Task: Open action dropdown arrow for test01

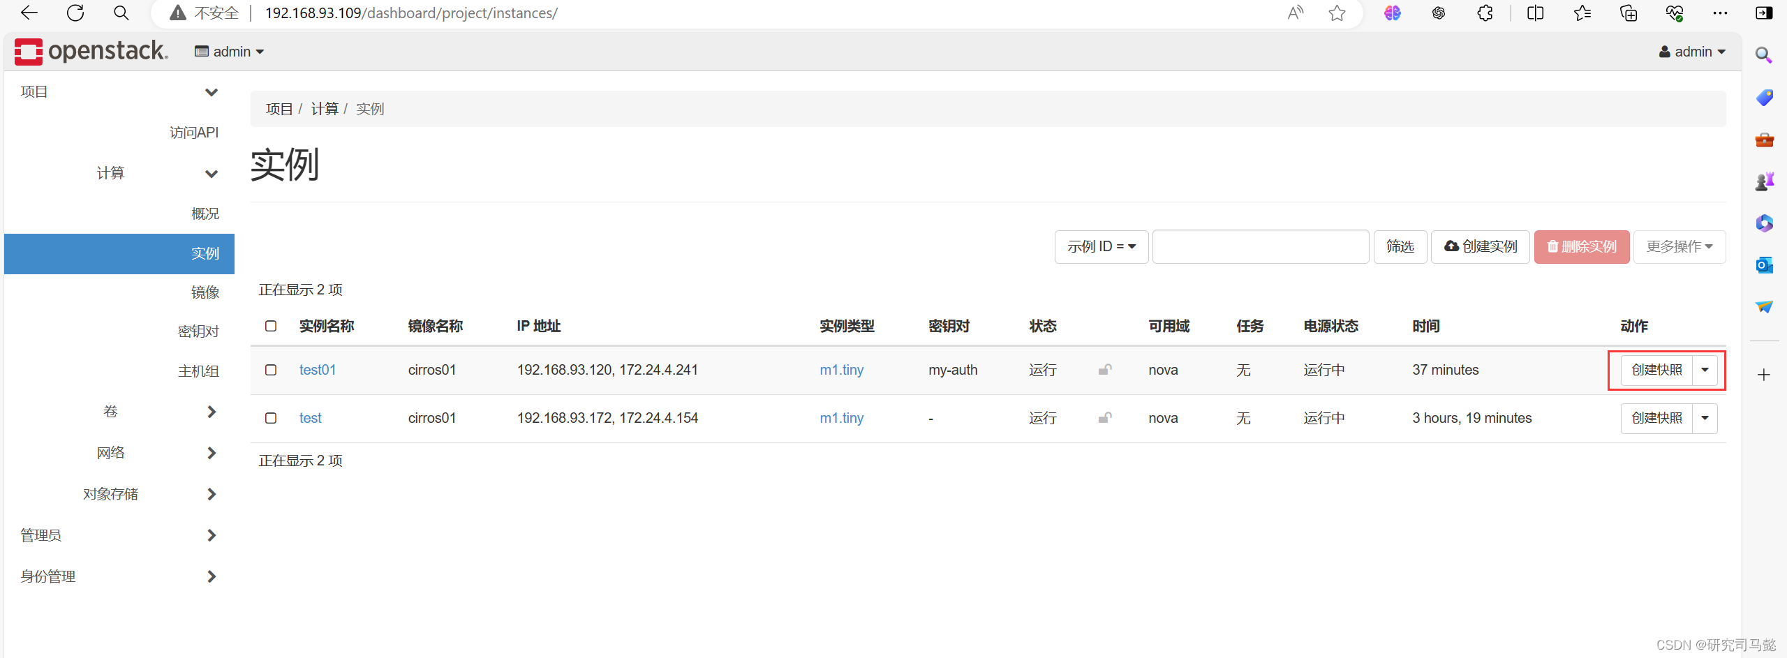Action: point(1705,370)
